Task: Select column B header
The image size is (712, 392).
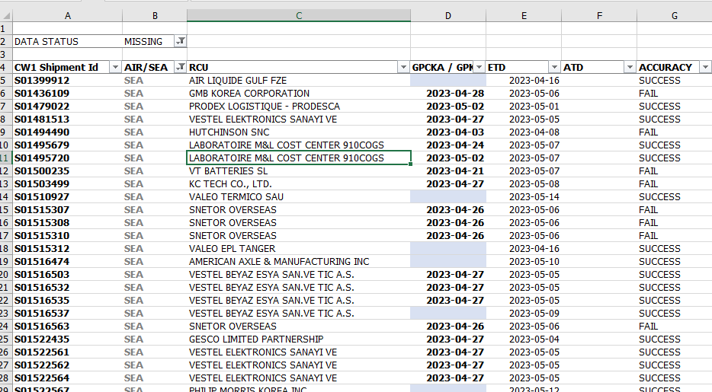Action: pos(155,16)
